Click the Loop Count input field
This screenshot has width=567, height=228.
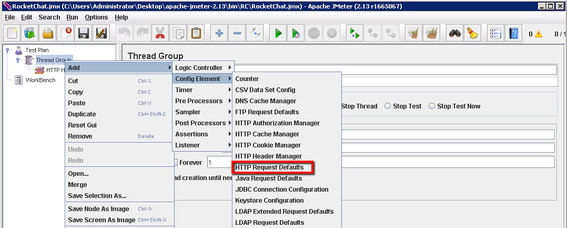coord(381,162)
